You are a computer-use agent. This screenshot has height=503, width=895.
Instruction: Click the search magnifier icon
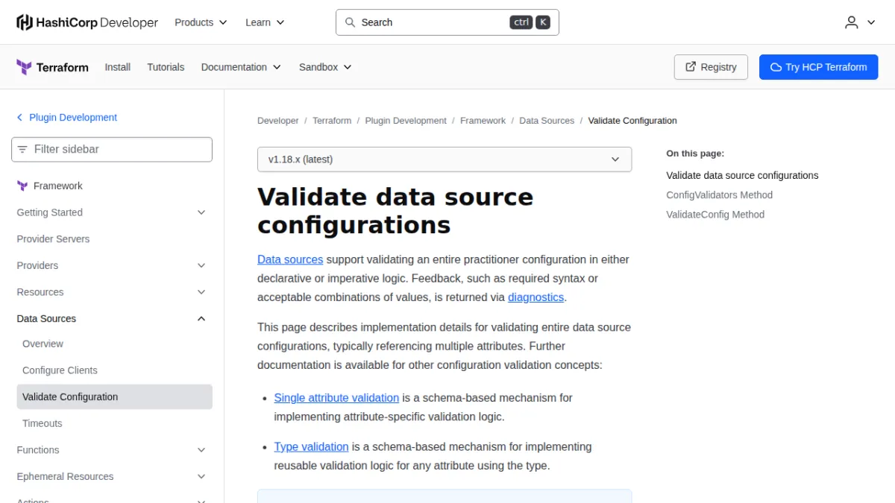point(350,22)
